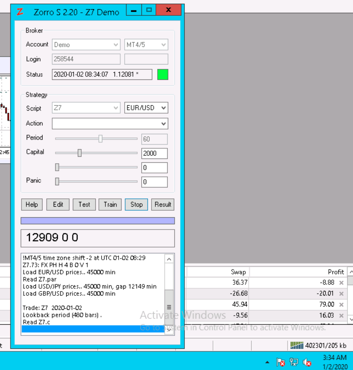Click the Edit button

click(58, 205)
